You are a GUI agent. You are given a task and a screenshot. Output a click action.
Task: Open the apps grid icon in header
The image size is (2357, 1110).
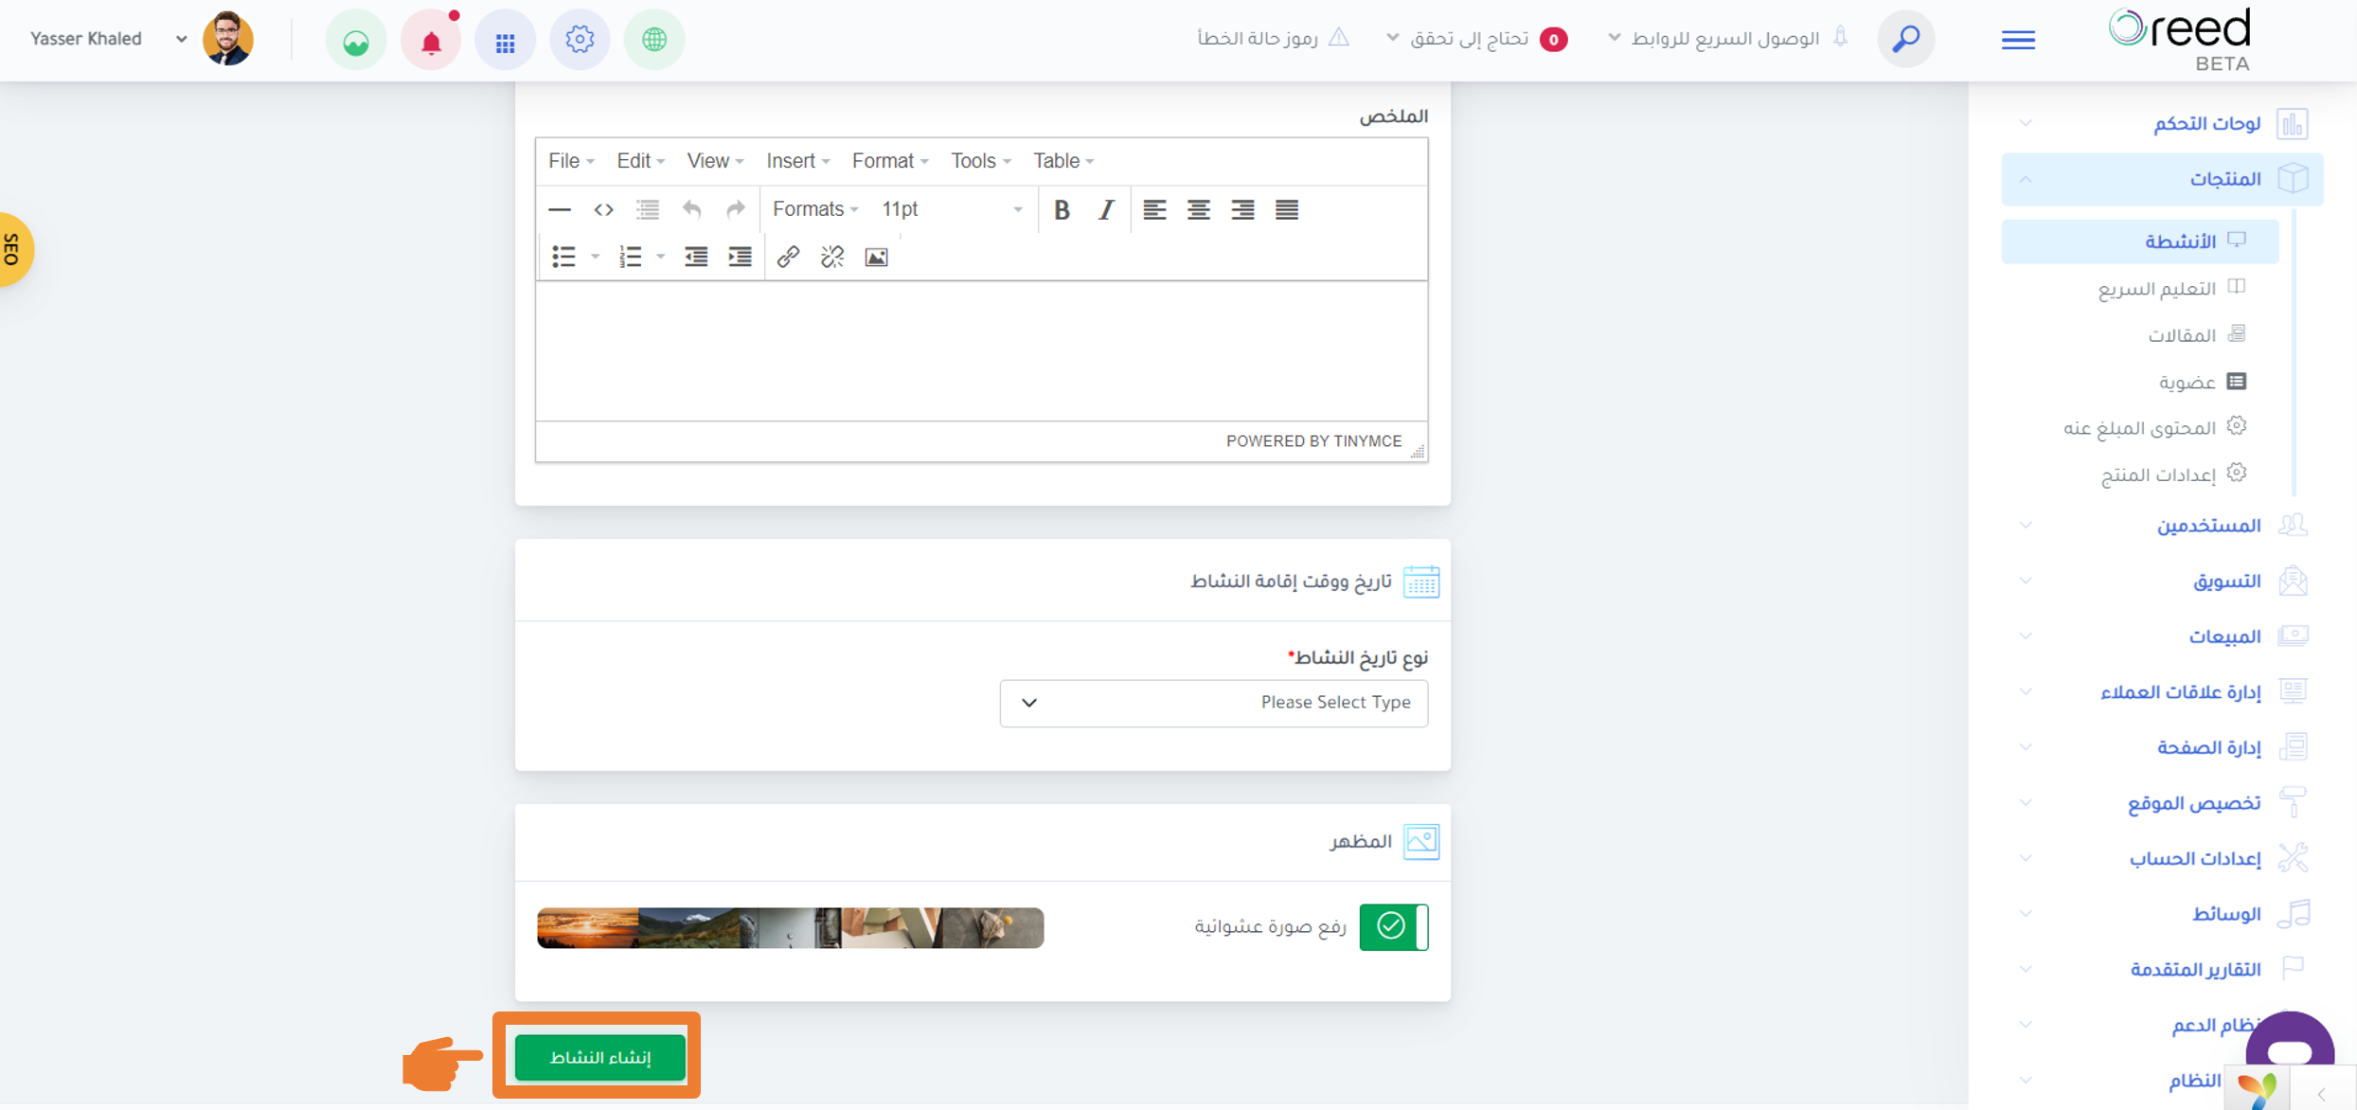505,40
